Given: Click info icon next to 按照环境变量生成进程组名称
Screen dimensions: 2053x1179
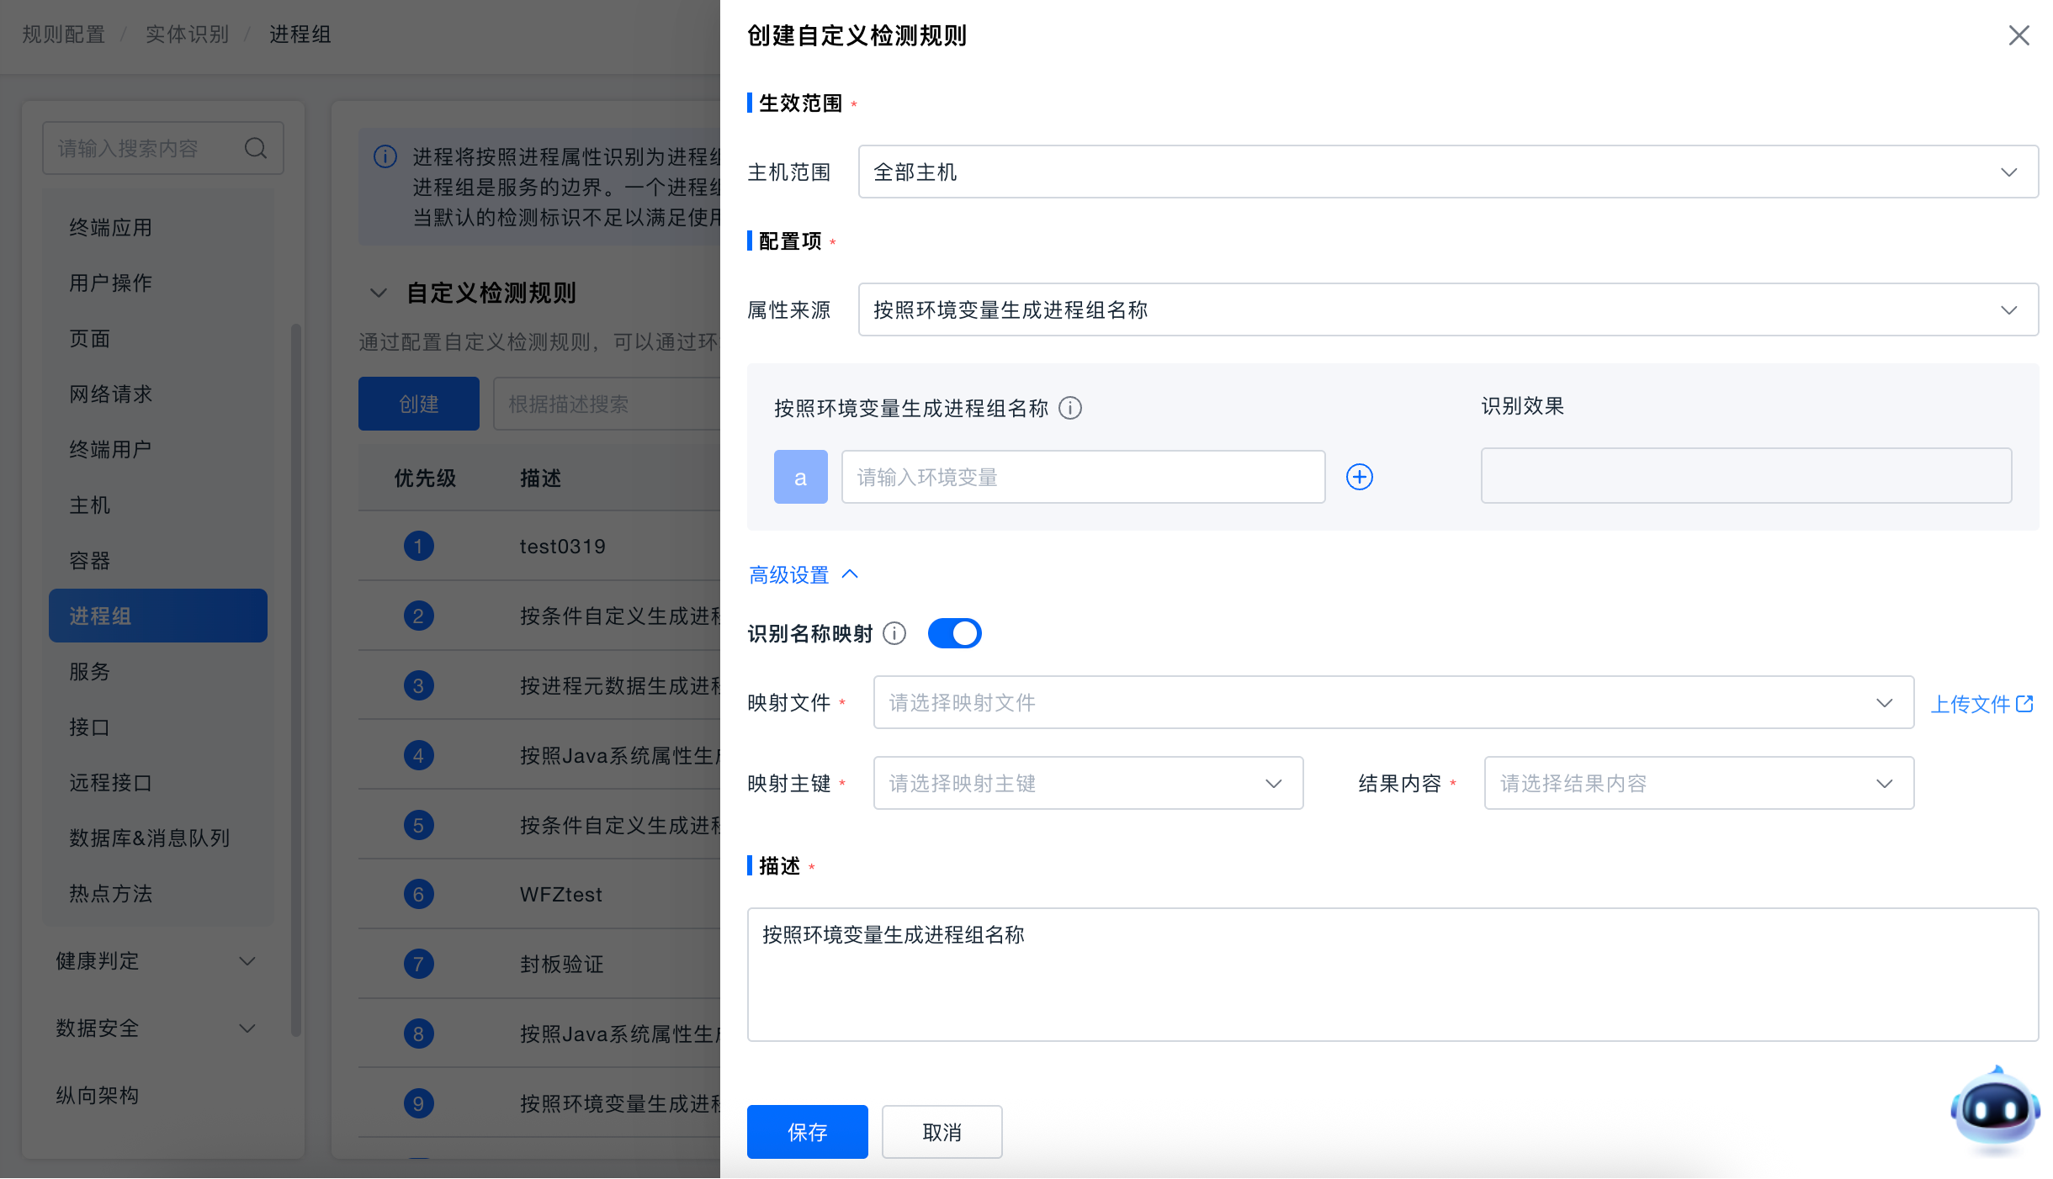Looking at the screenshot, I should 1069,408.
